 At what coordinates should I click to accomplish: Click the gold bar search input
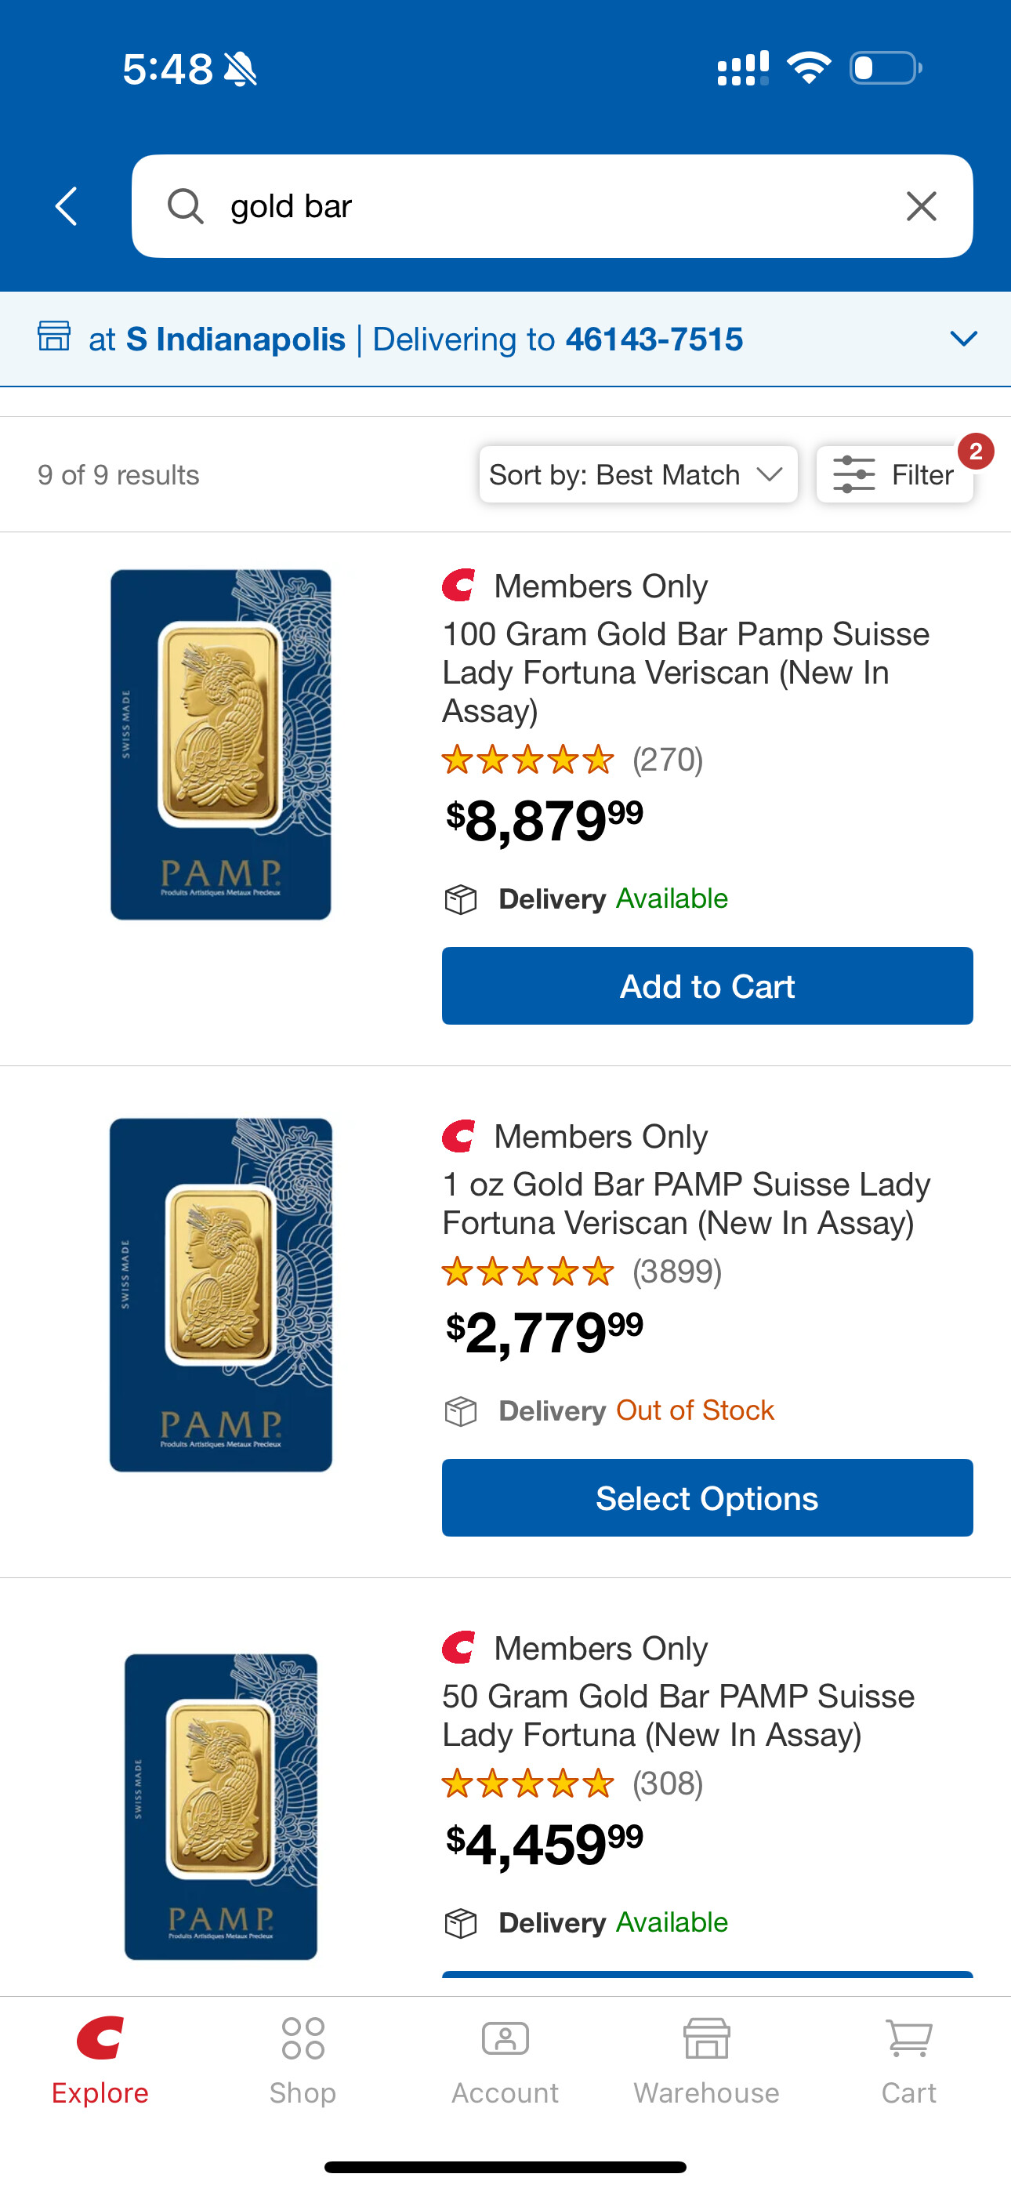(x=545, y=206)
